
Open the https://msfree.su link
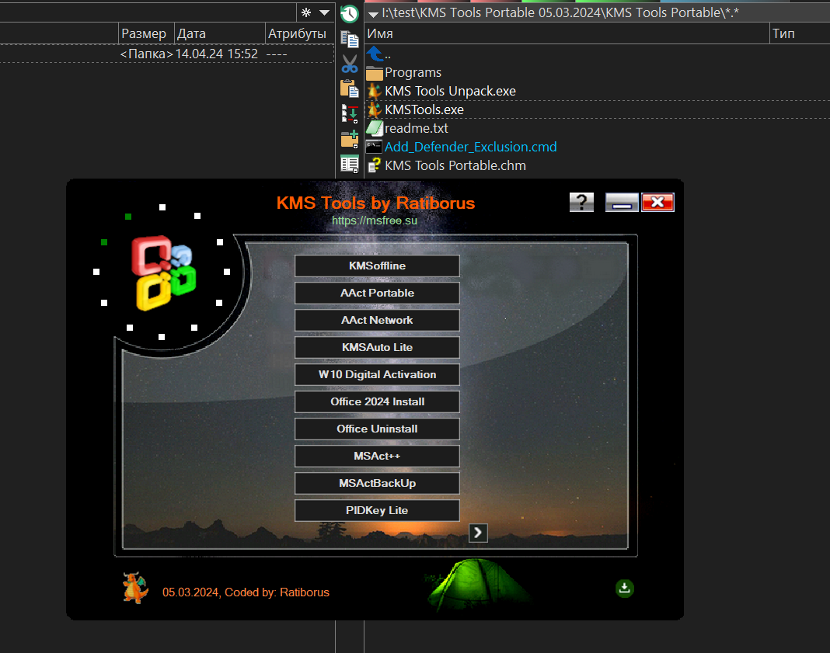375,221
